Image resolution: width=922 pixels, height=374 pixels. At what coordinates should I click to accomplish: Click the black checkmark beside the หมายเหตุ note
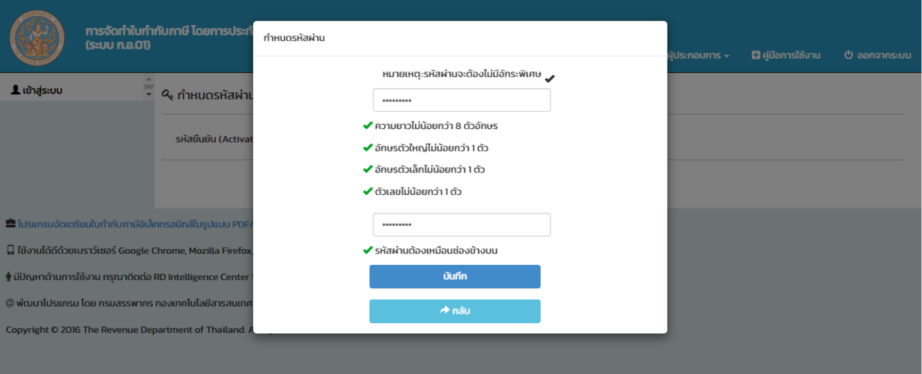click(x=549, y=78)
